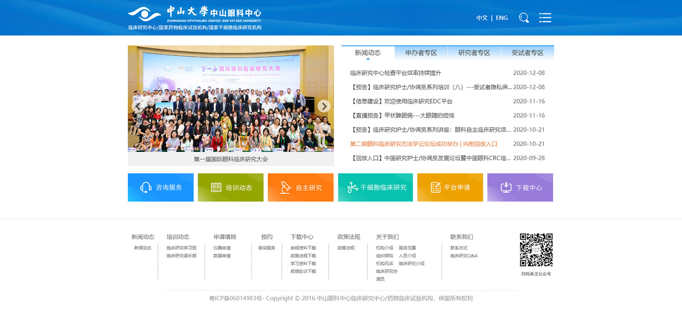Open the orange 第二期眼科临床研究方法学云论坛 news link

[423, 144]
